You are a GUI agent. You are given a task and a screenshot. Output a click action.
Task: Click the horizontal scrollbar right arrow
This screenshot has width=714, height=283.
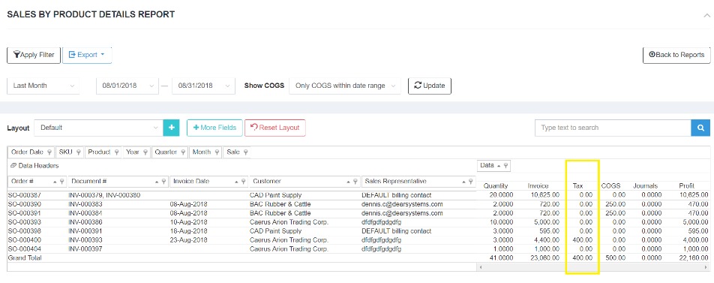[706, 267]
